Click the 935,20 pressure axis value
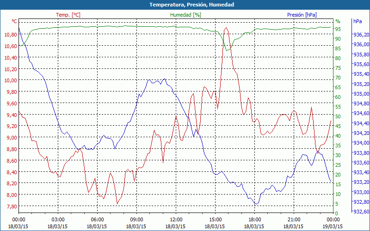 point(361,84)
